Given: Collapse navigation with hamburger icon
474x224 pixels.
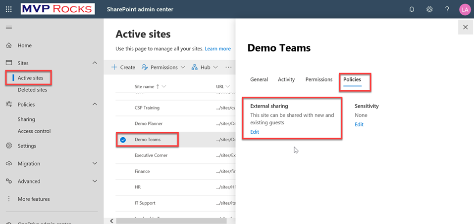Looking at the screenshot, I should pos(9,27).
